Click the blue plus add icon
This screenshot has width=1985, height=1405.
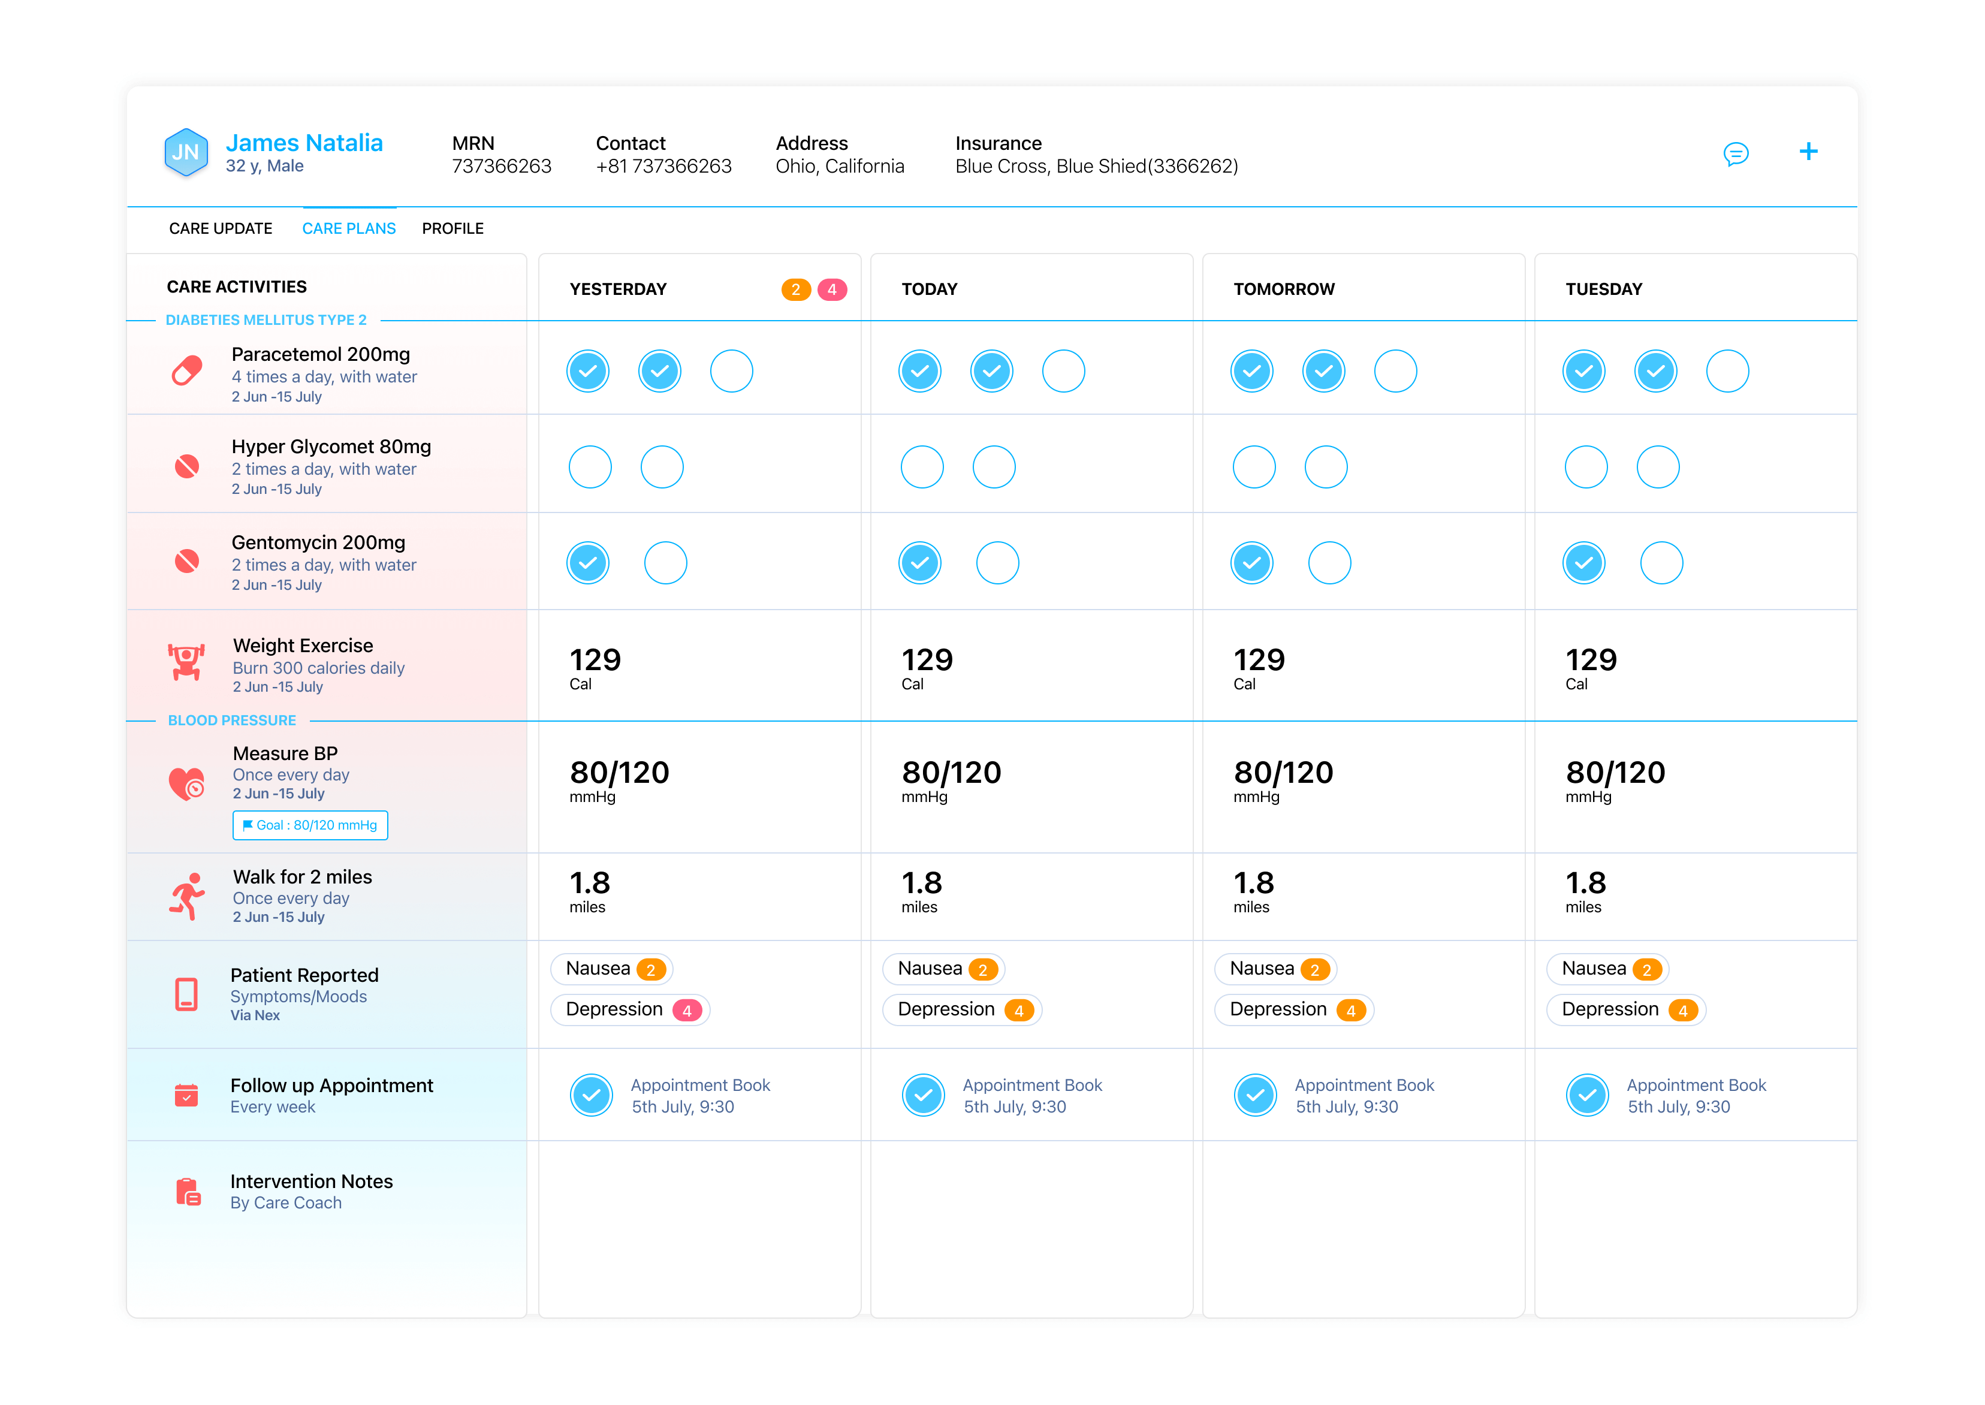tap(1808, 152)
